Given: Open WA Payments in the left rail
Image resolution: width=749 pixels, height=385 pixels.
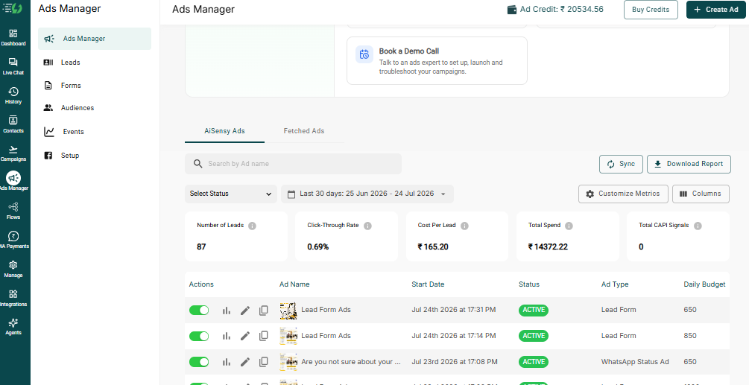Looking at the screenshot, I should point(13,240).
